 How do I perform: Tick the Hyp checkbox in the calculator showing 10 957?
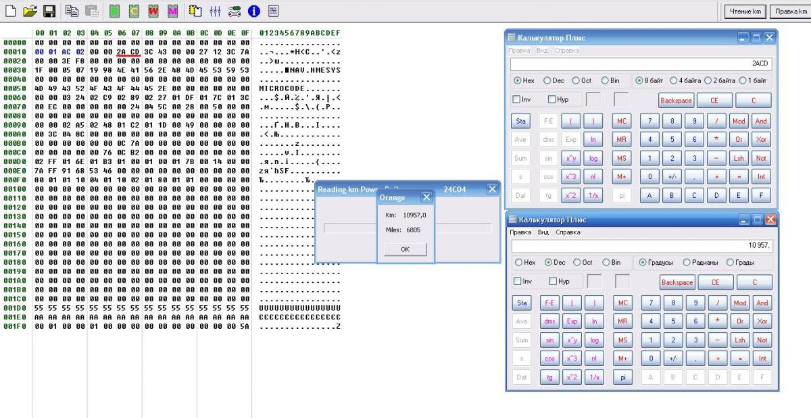click(554, 282)
